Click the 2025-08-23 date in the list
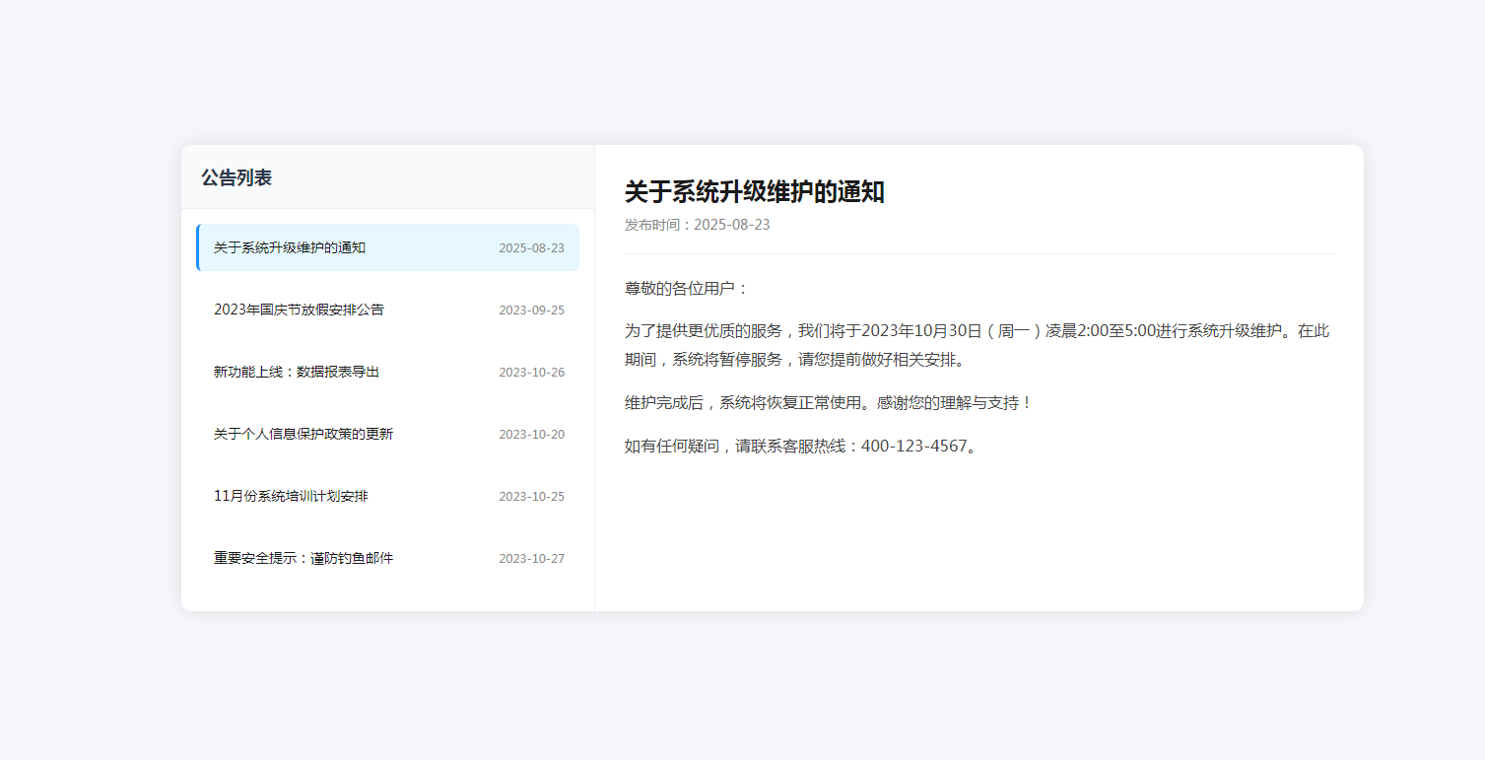Screen dimensions: 1485x760 [x=531, y=248]
